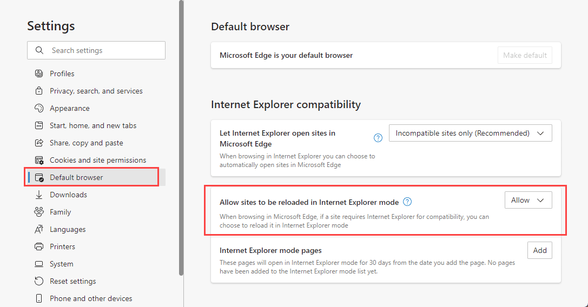Click the Privacy lock icon

[x=38, y=91]
